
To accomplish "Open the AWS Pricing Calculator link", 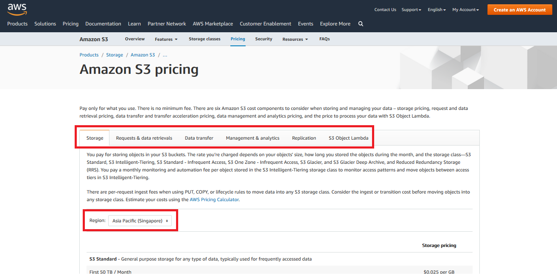I will [x=214, y=199].
